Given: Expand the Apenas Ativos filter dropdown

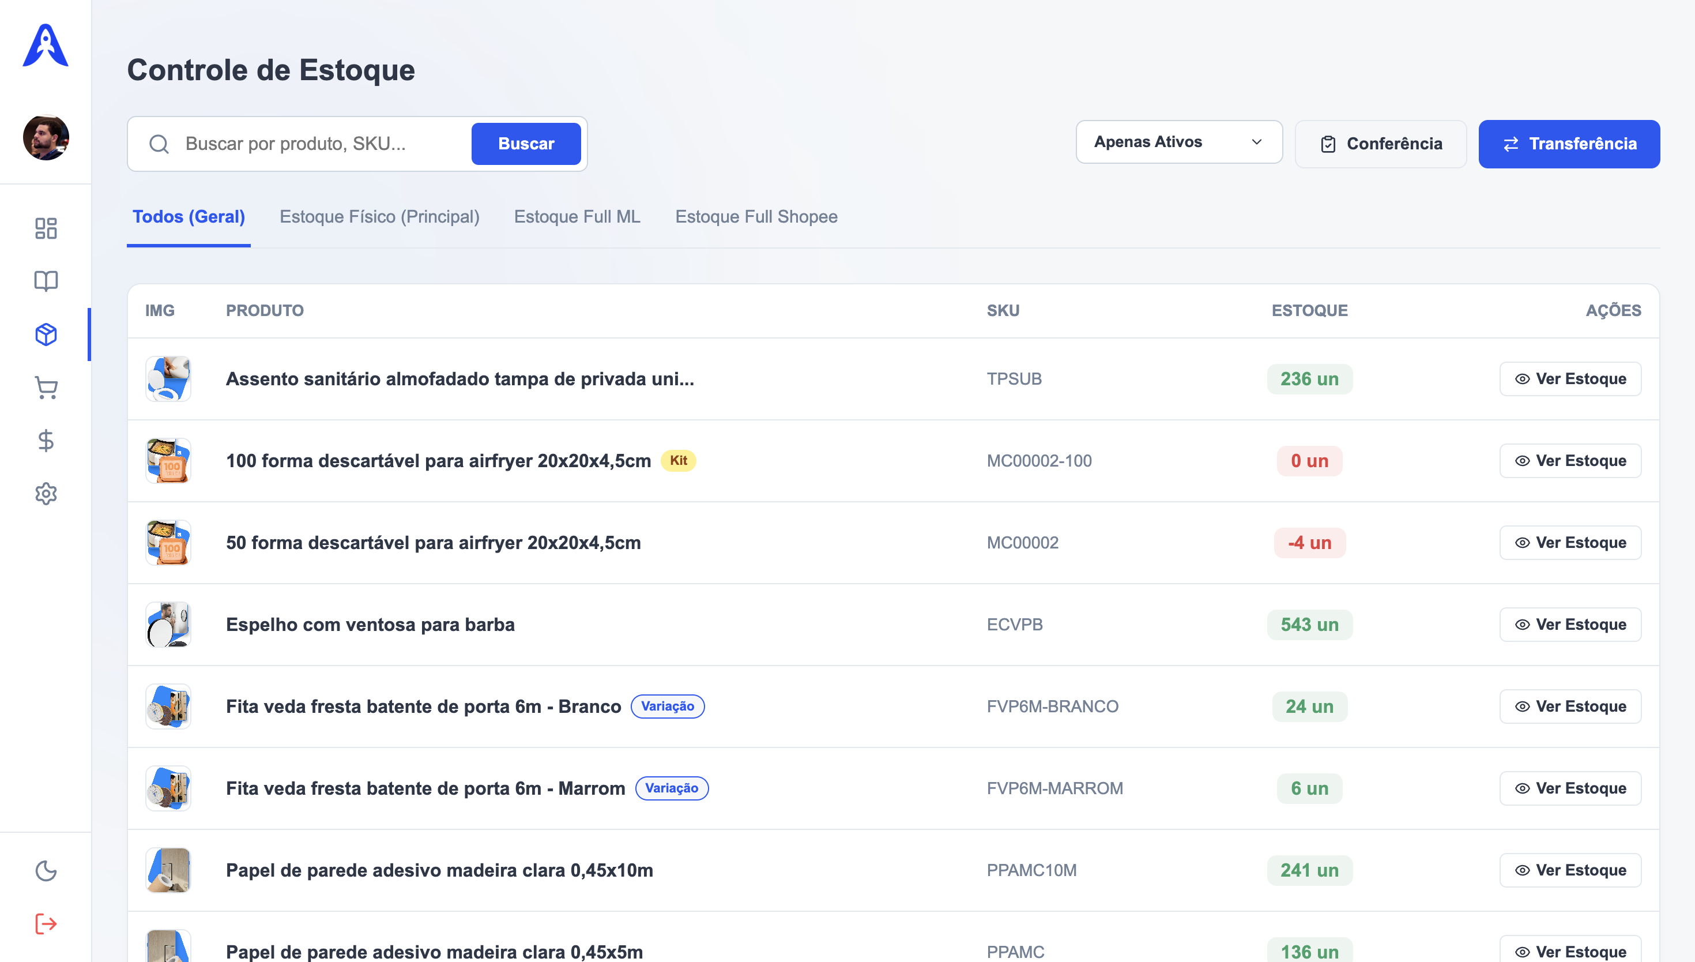Looking at the screenshot, I should tap(1178, 142).
